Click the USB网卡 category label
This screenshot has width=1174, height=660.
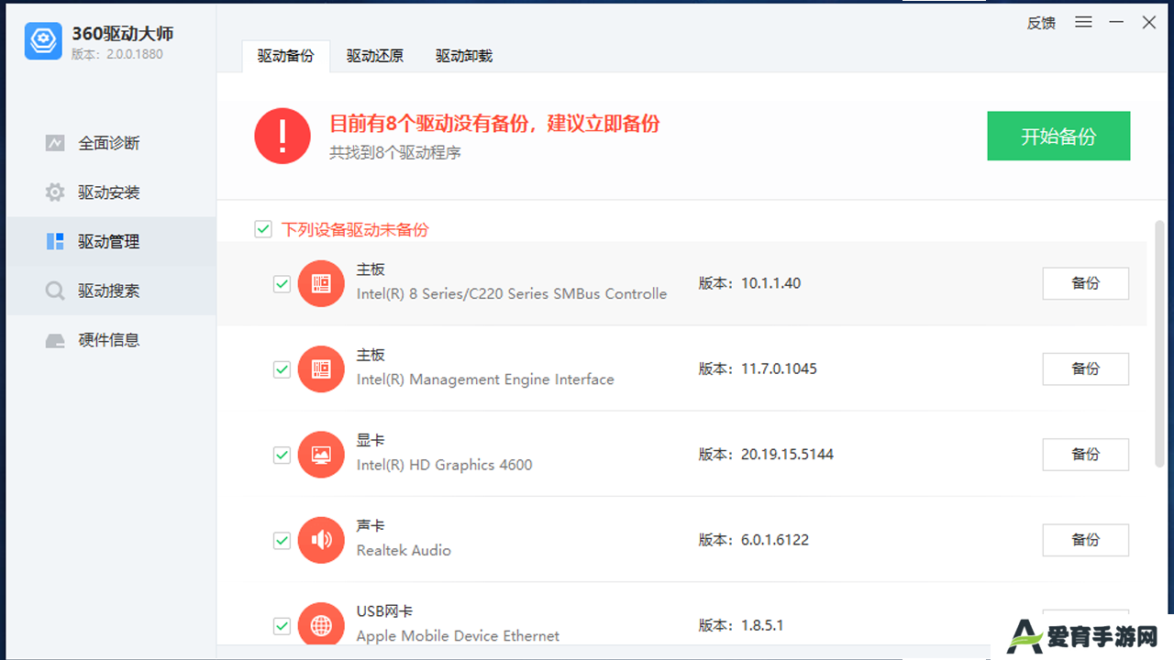click(385, 611)
